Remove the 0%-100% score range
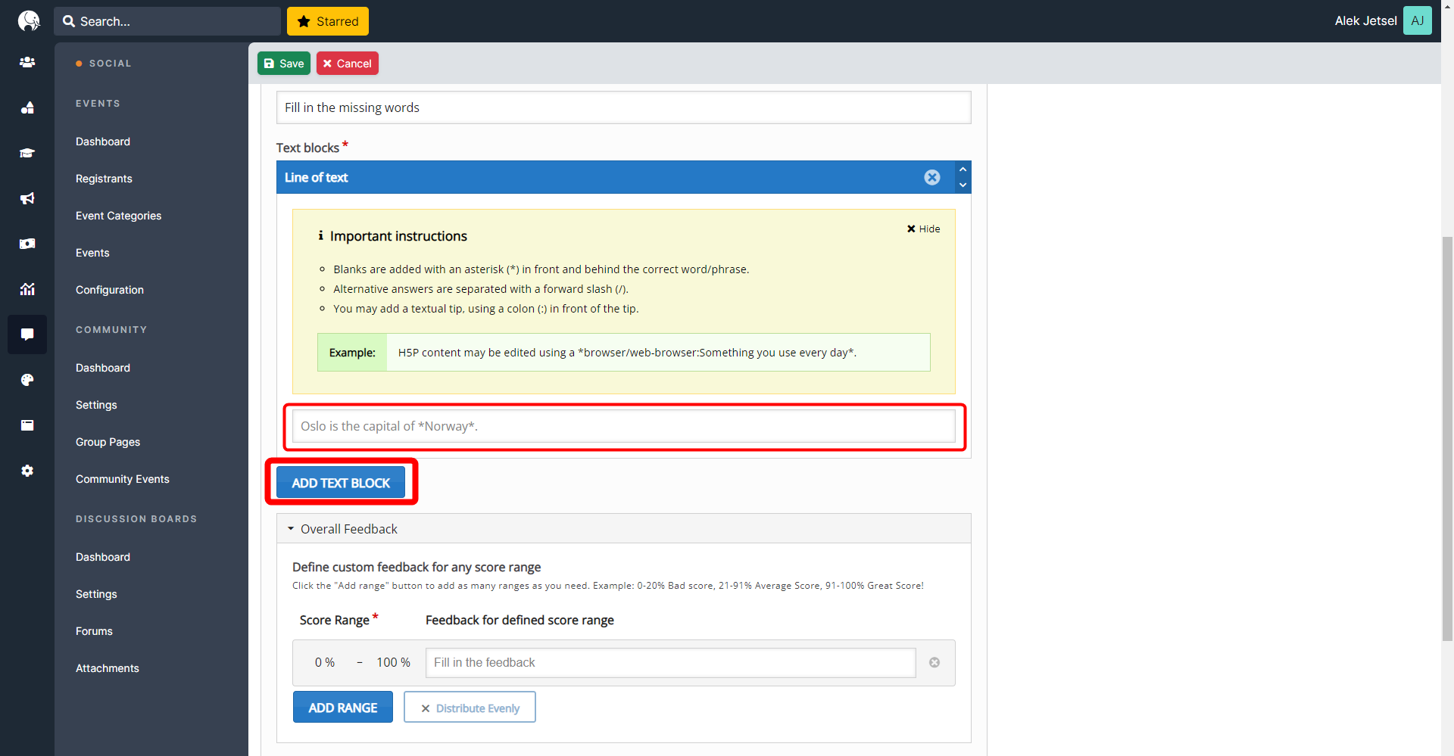Image resolution: width=1454 pixels, height=756 pixels. [x=934, y=662]
